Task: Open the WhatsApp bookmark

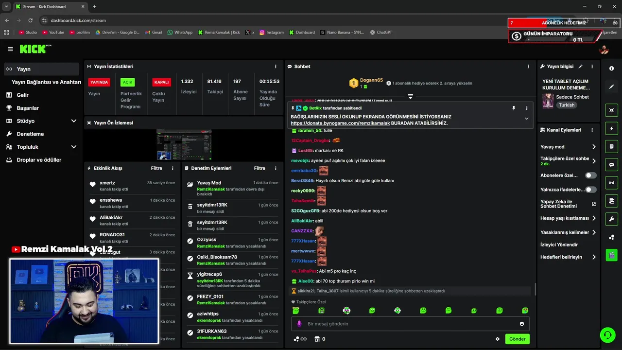Action: coord(180,33)
